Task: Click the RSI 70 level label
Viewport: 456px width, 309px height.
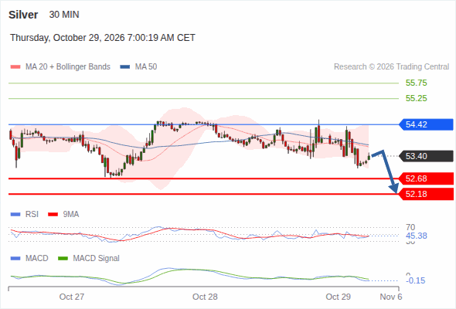Action: click(x=410, y=227)
